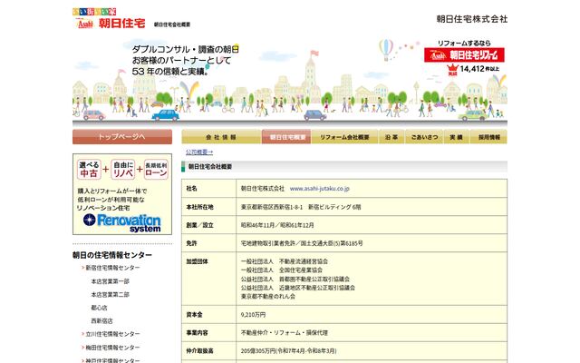Viewport: 580px width, 363px height.
Task: Open the 実績 tab
Action: [457, 137]
